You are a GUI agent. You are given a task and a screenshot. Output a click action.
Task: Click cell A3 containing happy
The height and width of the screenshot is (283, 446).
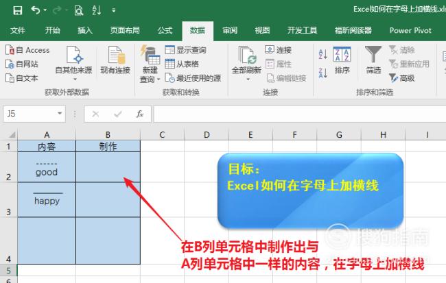click(x=47, y=200)
